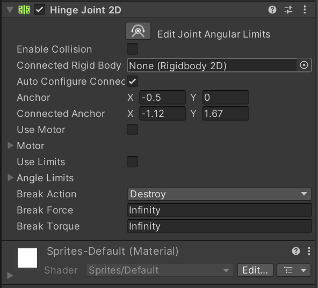
Task: Open Hinge Joint 2D help reference
Action: pyautogui.click(x=272, y=10)
